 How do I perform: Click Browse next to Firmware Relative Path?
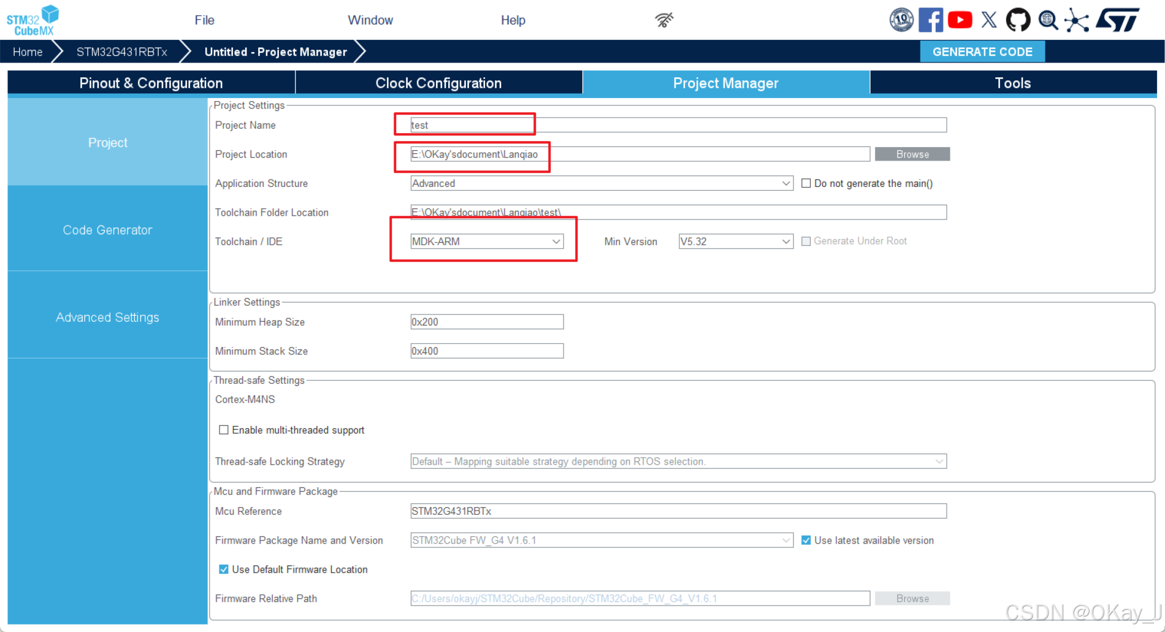coord(912,598)
